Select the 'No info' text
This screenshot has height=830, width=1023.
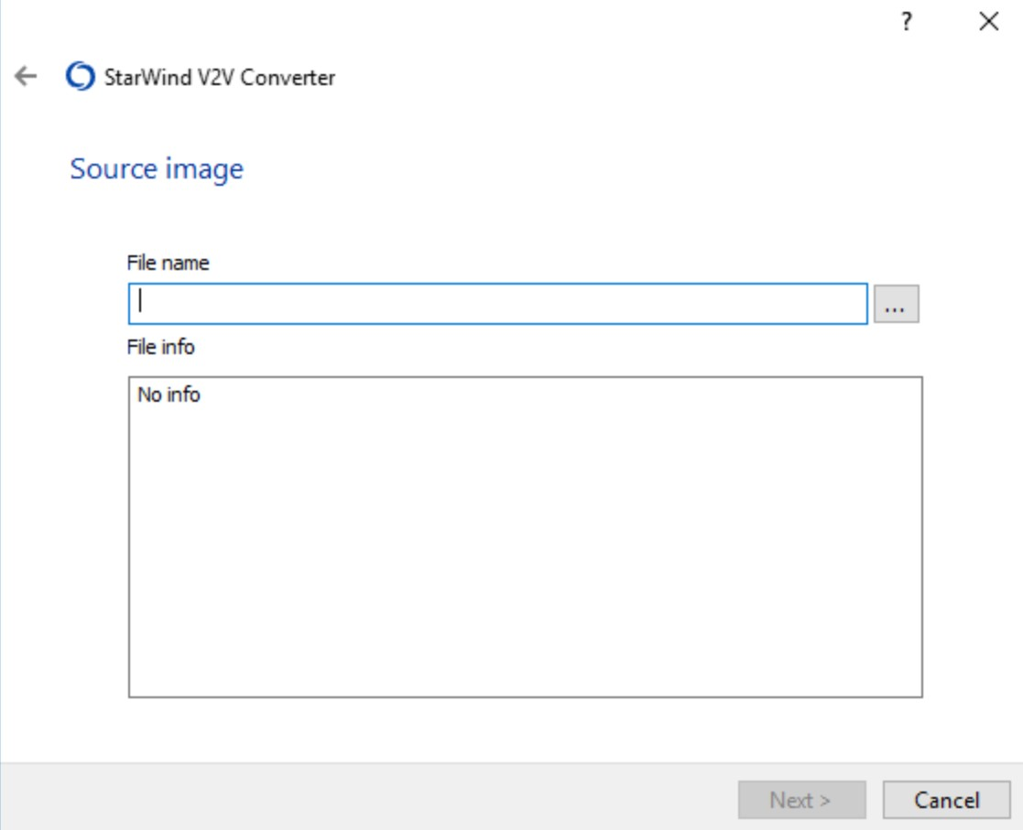point(169,394)
